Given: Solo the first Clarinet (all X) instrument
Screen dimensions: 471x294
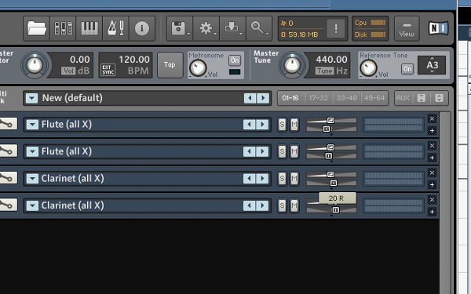Looking at the screenshot, I should pyautogui.click(x=282, y=179).
